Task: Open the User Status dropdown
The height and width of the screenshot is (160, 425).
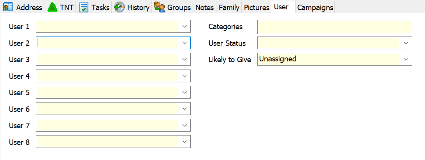Action: click(406, 43)
